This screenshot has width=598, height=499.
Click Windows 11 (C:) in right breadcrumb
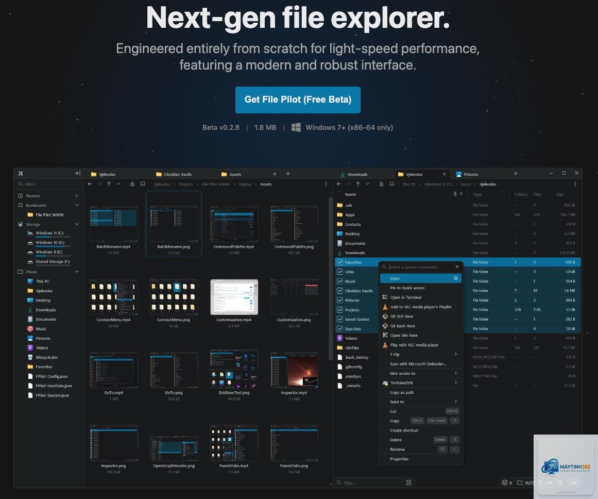438,184
